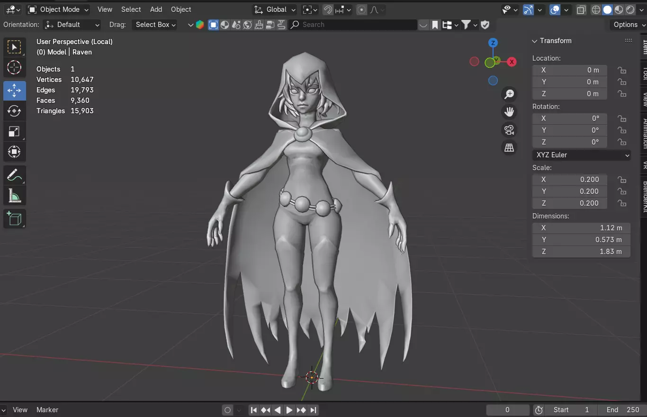The width and height of the screenshot is (647, 417).
Task: Open the timeline Marker menu
Action: (x=47, y=410)
